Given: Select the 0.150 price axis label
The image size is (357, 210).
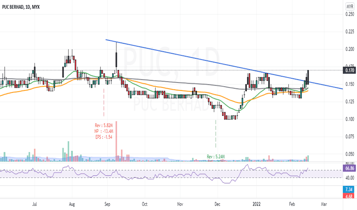Looking at the screenshot, I should click(350, 84).
